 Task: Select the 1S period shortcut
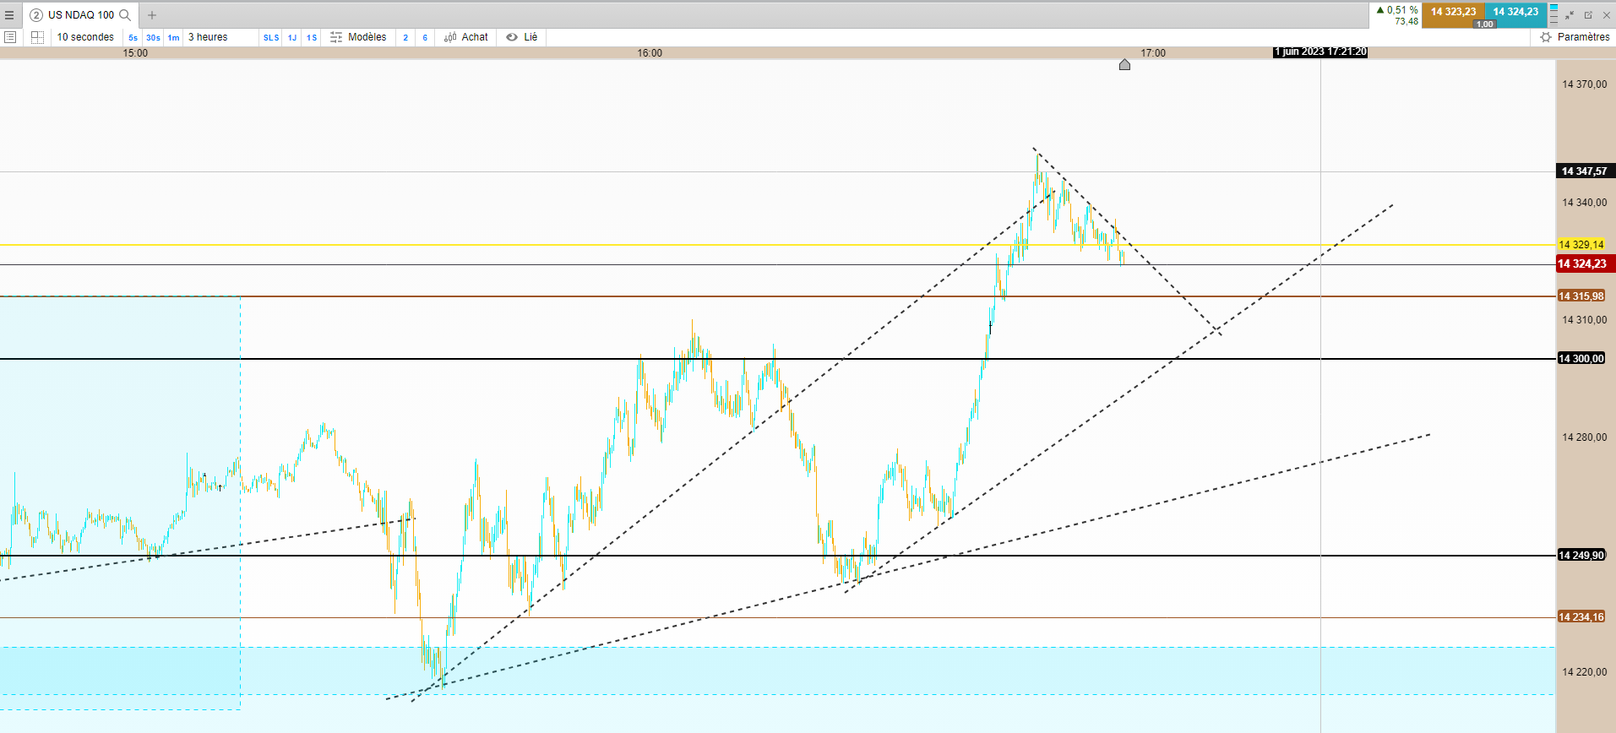(312, 37)
